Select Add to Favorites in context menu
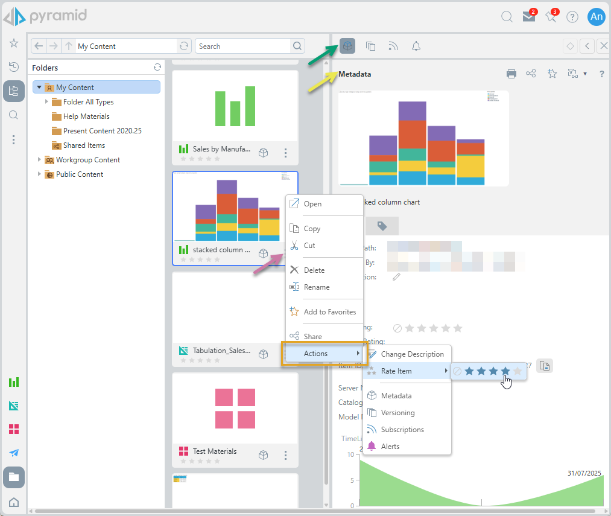 point(329,312)
